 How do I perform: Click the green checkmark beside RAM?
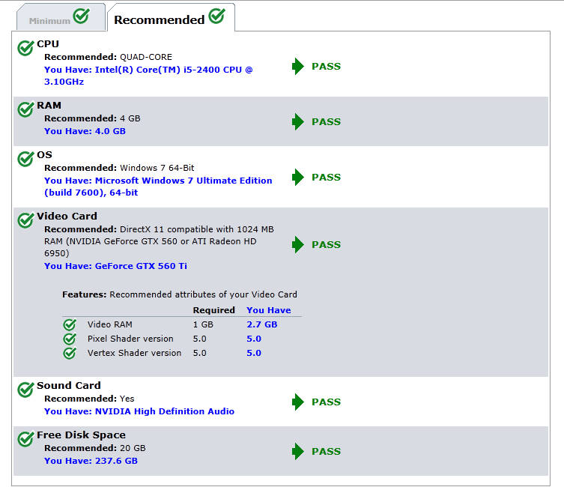point(25,110)
